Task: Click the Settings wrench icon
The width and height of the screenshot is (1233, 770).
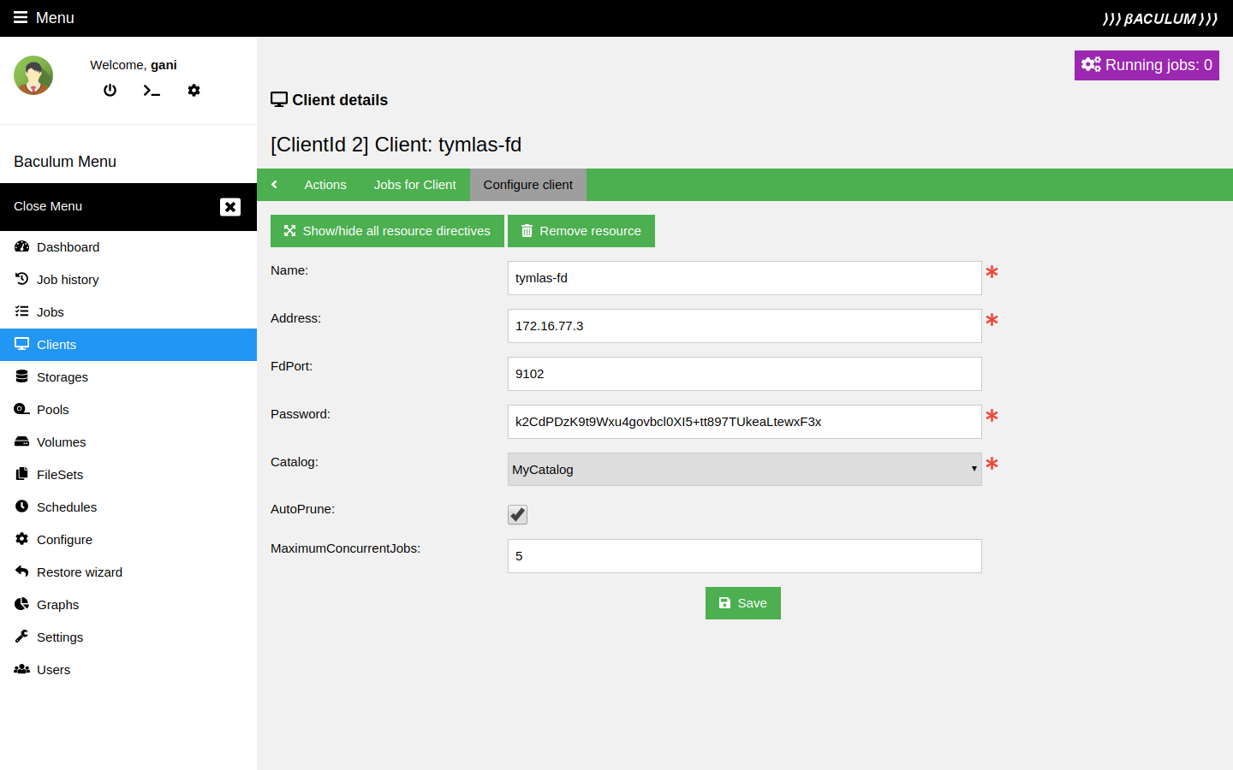Action: coord(21,637)
